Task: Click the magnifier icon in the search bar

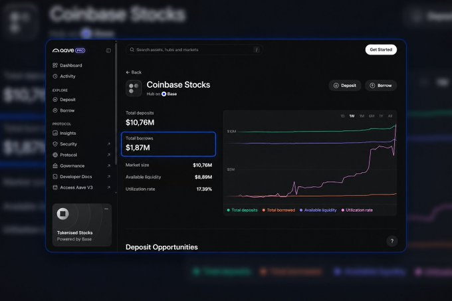Action: pos(132,50)
